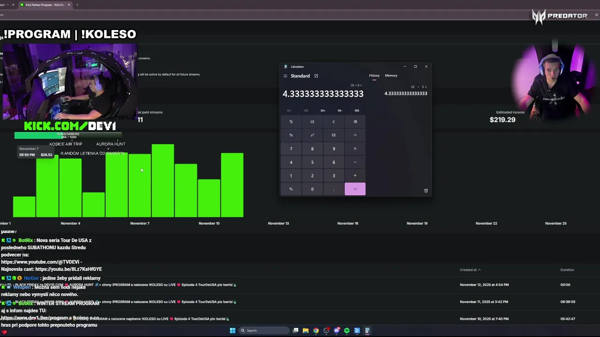Screen dimensions: 600x337
Task: Switch to Calculator History tab
Action: pyautogui.click(x=374, y=75)
